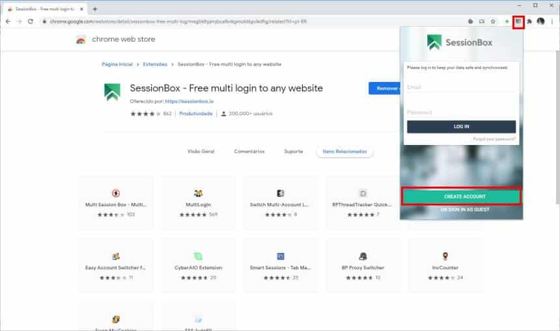Open the Chrome profile avatar
Image resolution: width=560 pixels, height=331 pixels.
(x=540, y=21)
